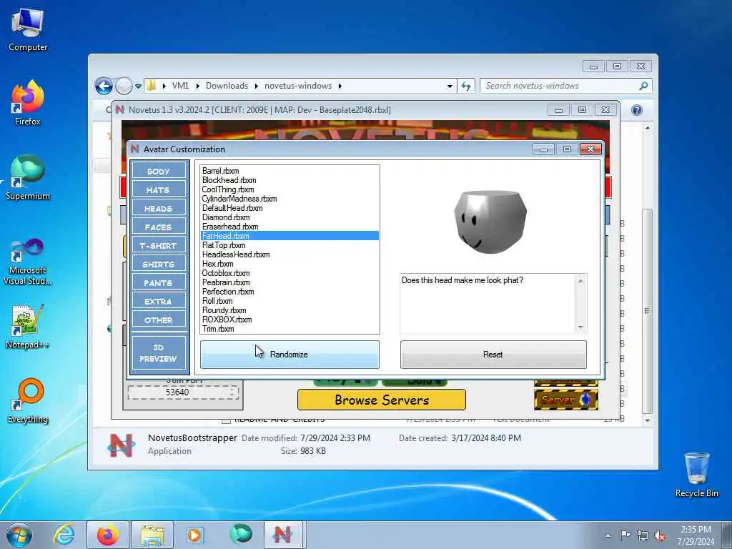Select ROXBOX.rbxm head
The image size is (732, 549).
click(290, 320)
